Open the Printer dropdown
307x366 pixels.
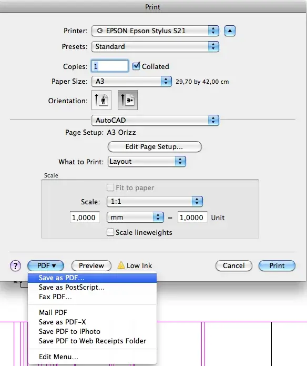(x=156, y=31)
